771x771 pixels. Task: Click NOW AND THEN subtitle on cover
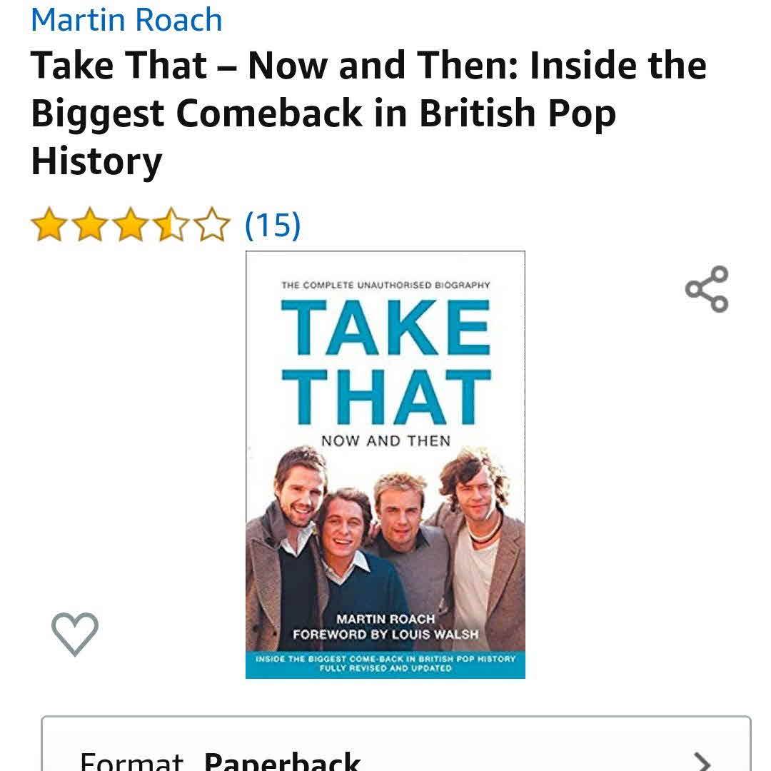(386, 440)
